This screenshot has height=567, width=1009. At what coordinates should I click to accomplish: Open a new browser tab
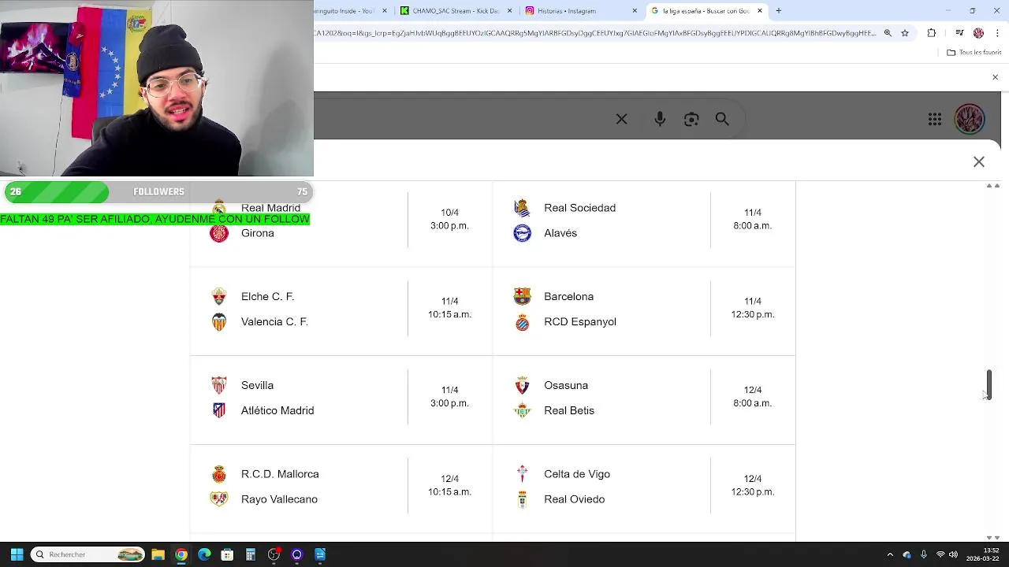pos(779,11)
